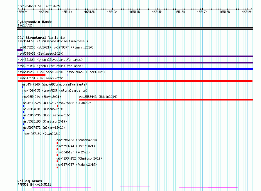This screenshot has height=191, width=261.
Task: Open nsv4261034 gnomADStructuralVariants label
Action: (x=50, y=66)
